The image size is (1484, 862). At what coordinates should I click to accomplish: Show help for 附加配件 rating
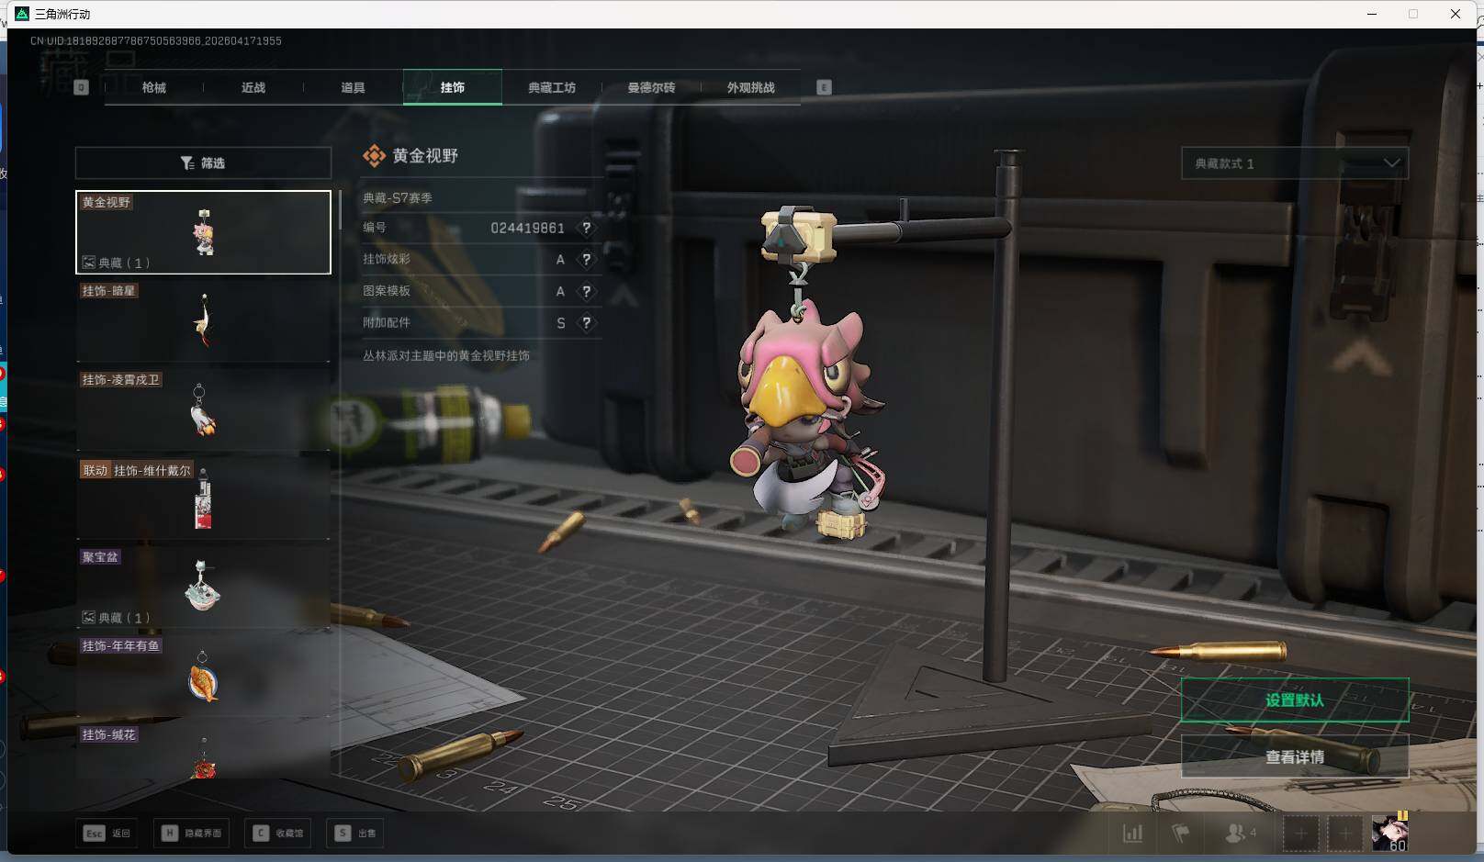pyautogui.click(x=586, y=323)
